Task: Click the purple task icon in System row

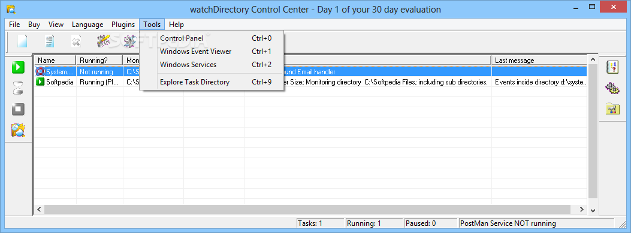Action: tap(40, 72)
